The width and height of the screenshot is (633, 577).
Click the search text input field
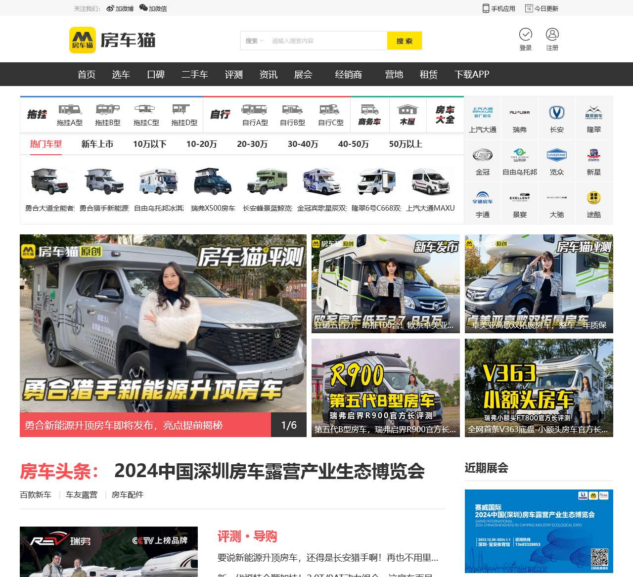coord(327,41)
